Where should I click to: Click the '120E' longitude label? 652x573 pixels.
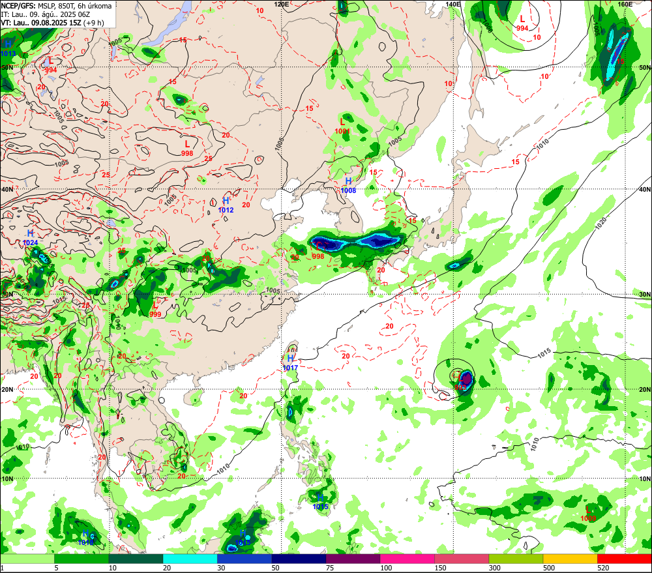(x=282, y=4)
